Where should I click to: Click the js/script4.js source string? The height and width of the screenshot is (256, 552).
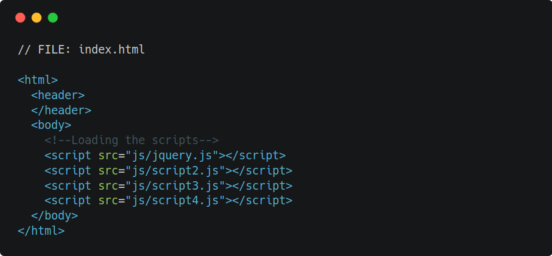175,201
